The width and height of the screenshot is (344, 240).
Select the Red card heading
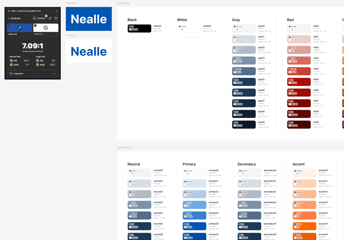click(x=290, y=20)
